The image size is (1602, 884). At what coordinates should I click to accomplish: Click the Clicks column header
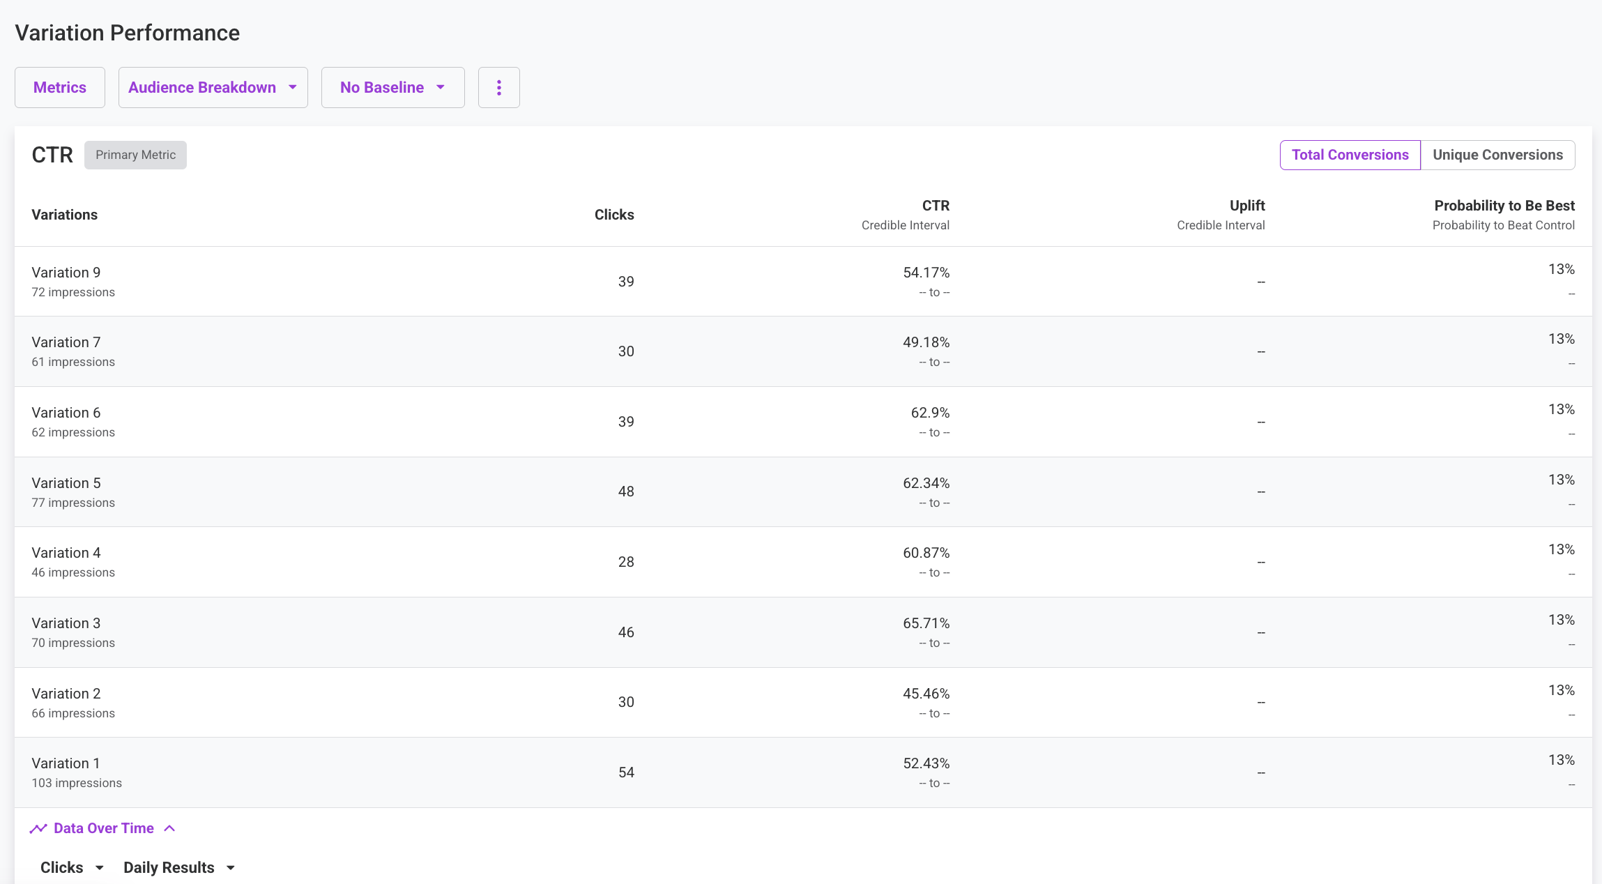[x=614, y=215]
